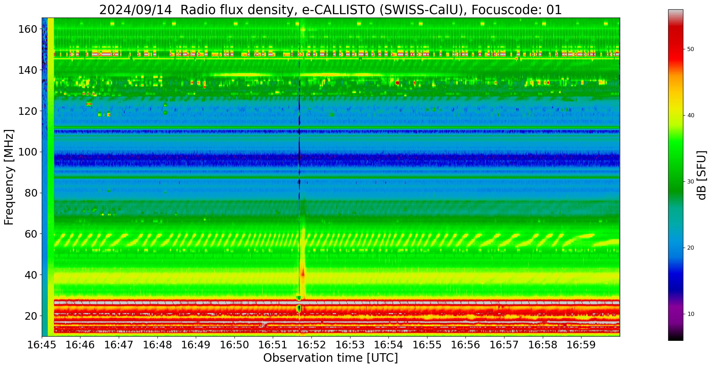Click the 80 frequency tick label
This screenshot has width=712, height=368.
coord(31,193)
